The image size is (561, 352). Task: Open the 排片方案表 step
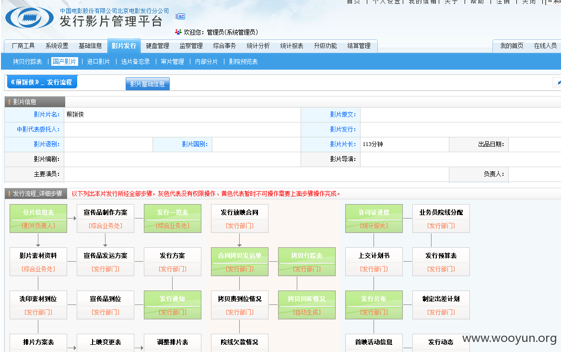38,343
